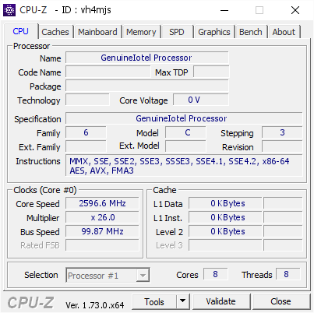Image resolution: width=314 pixels, height=313 pixels.
Task: Click the Close button at bottom
Action: [280, 301]
